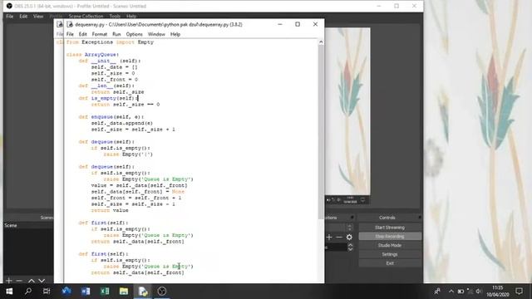Open the Action Center notifications icon

[x=519, y=292]
